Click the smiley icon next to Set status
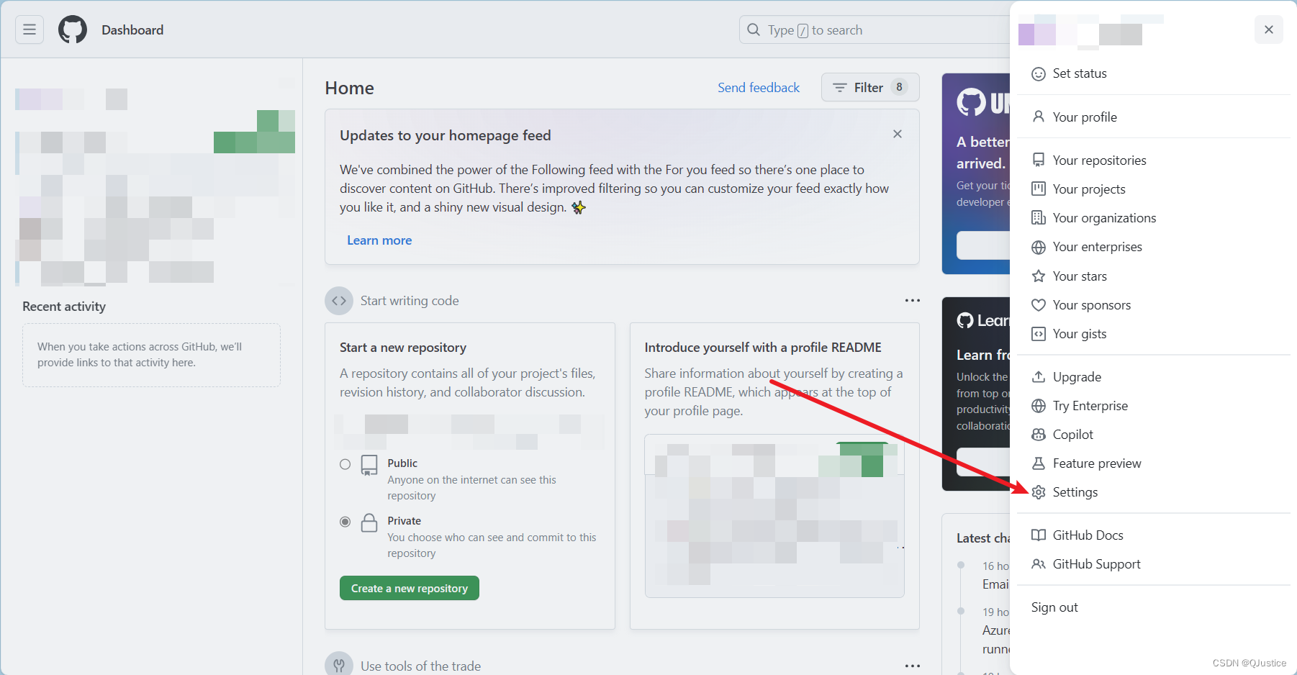This screenshot has height=675, width=1297. coord(1039,73)
